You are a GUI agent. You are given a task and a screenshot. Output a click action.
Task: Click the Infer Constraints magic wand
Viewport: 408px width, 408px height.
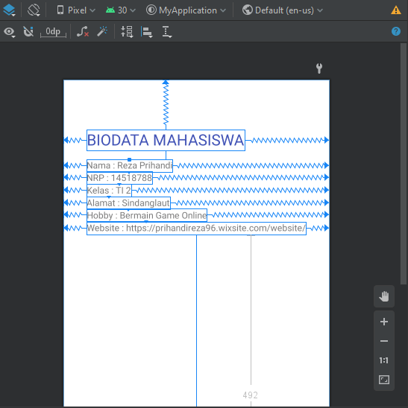coord(102,32)
